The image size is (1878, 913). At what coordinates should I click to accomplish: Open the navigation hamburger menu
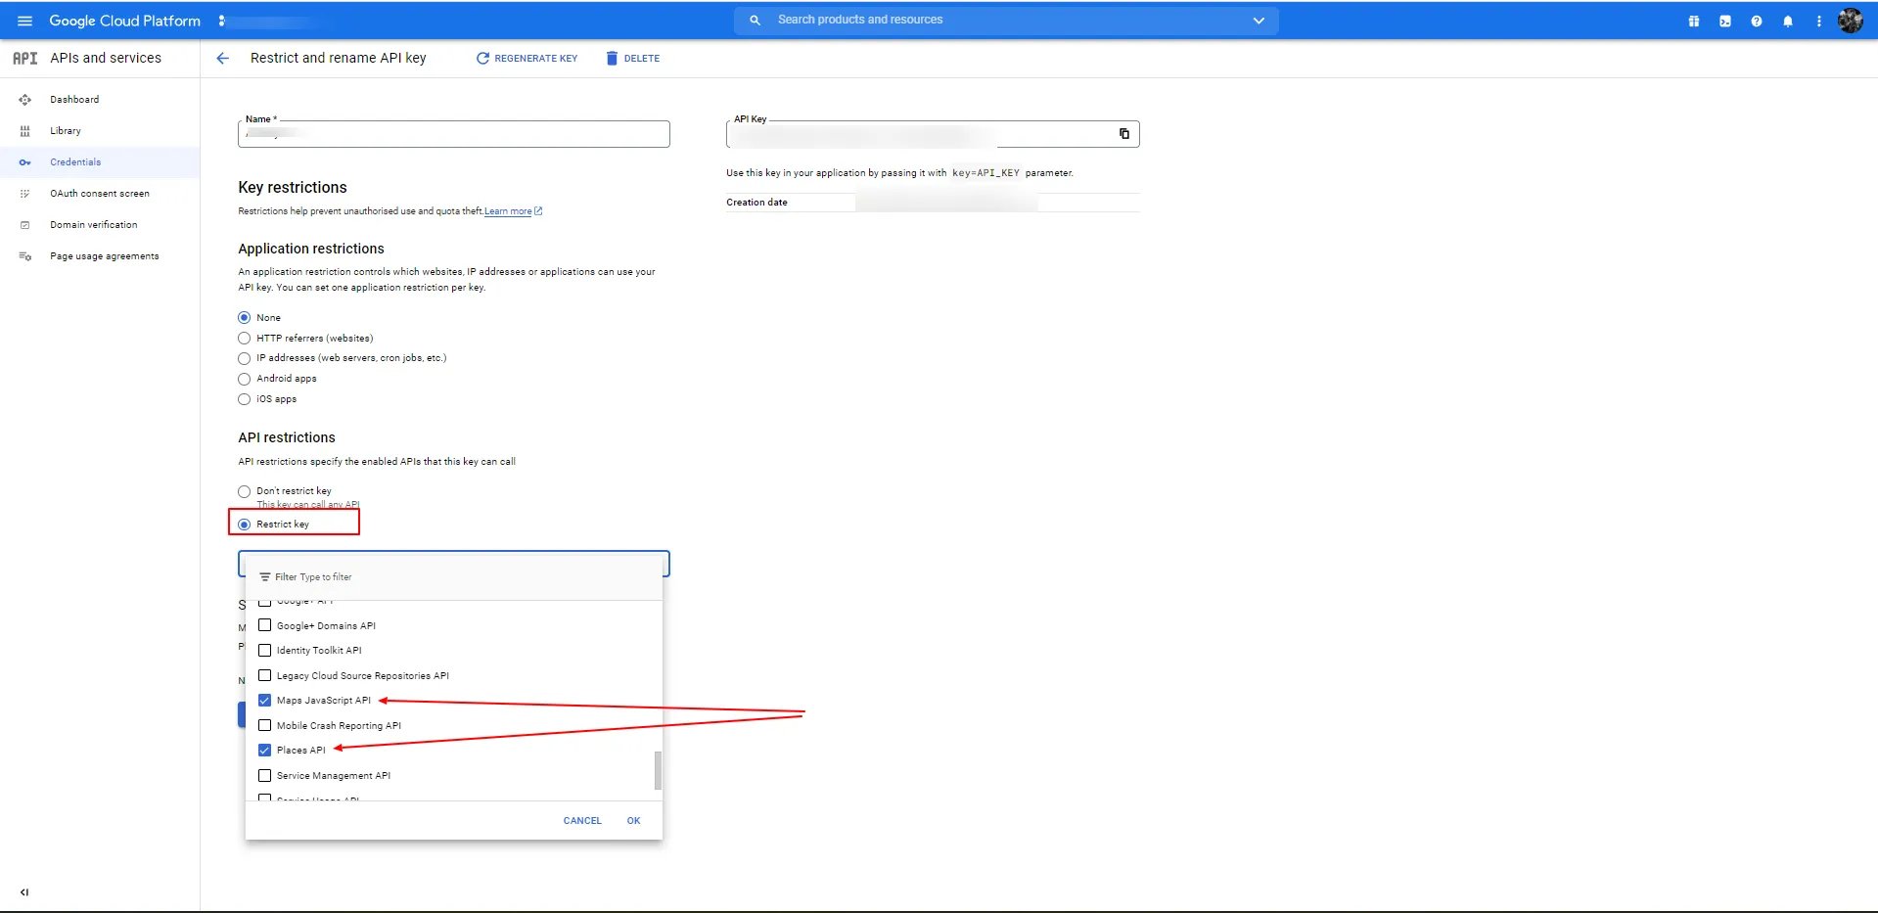(24, 20)
